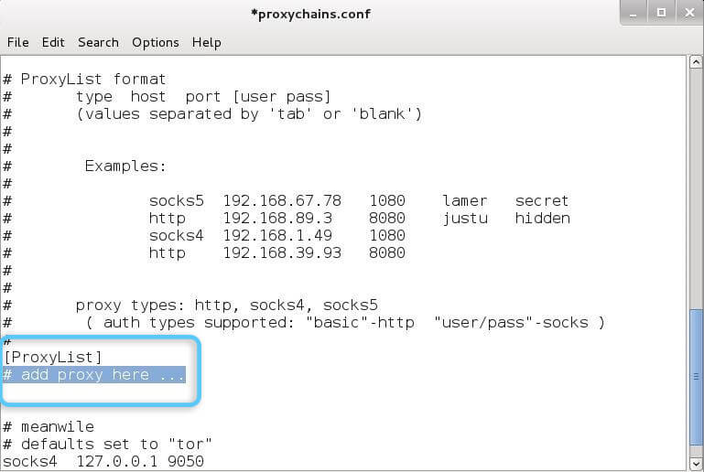This screenshot has height=472, width=704.
Task: Click the '# defaults set to "tor"' line
Action: point(107,445)
